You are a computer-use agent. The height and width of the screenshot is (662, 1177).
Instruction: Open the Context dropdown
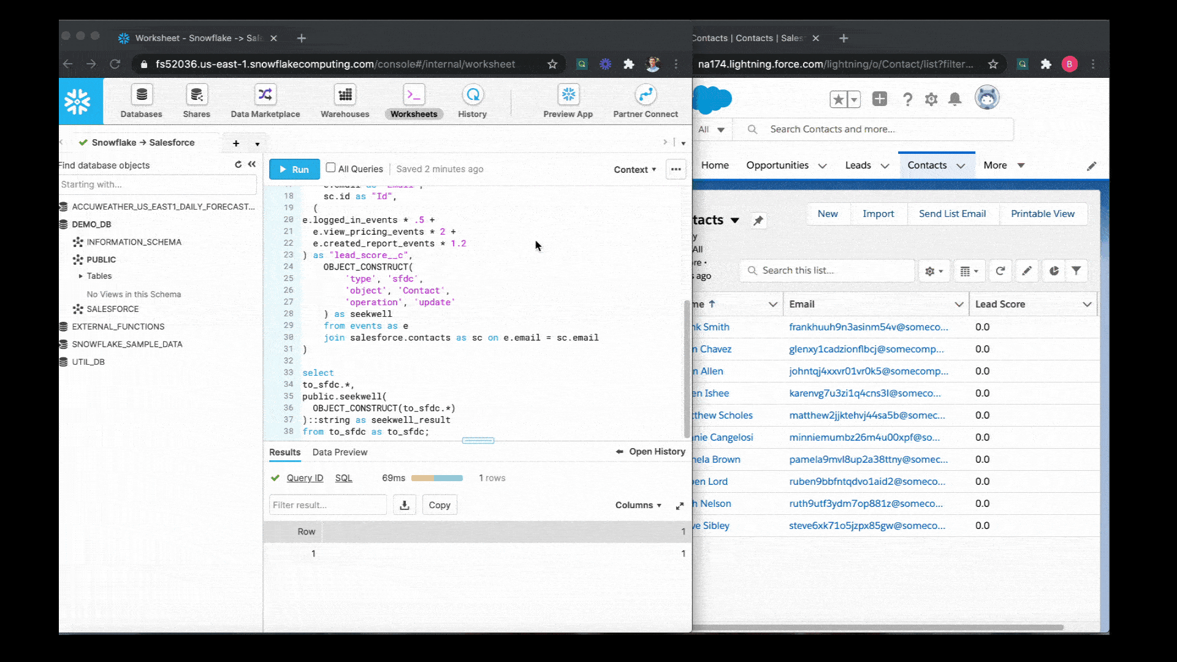634,169
